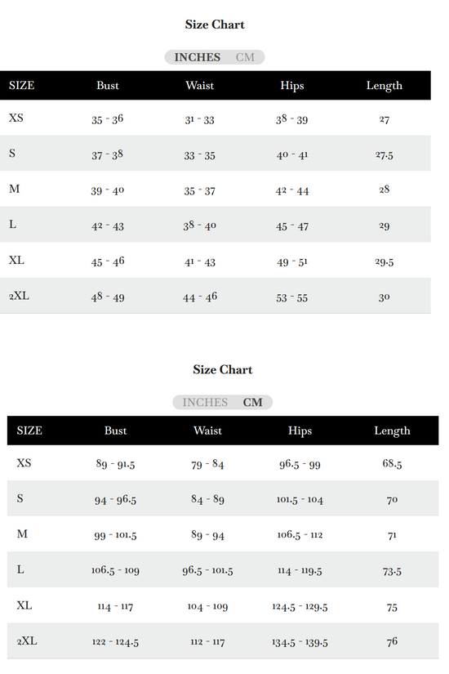Click the Bust header in the CM table

click(x=115, y=431)
